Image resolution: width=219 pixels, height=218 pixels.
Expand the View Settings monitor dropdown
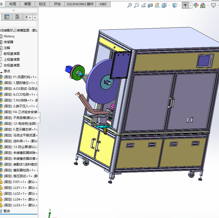click(x=214, y=5)
